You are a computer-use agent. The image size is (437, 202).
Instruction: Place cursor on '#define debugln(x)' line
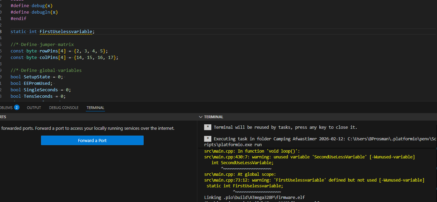(34, 12)
